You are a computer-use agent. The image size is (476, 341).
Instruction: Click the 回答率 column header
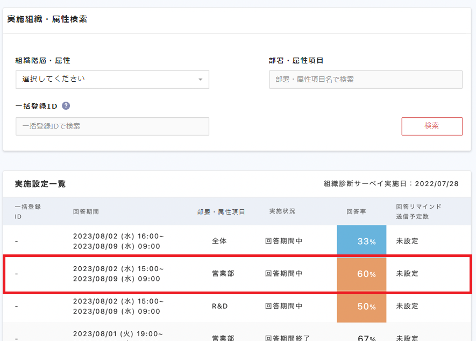pos(356,212)
